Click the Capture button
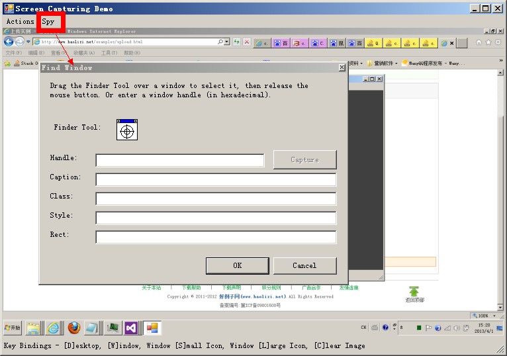This screenshot has height=356, width=507. [x=304, y=159]
